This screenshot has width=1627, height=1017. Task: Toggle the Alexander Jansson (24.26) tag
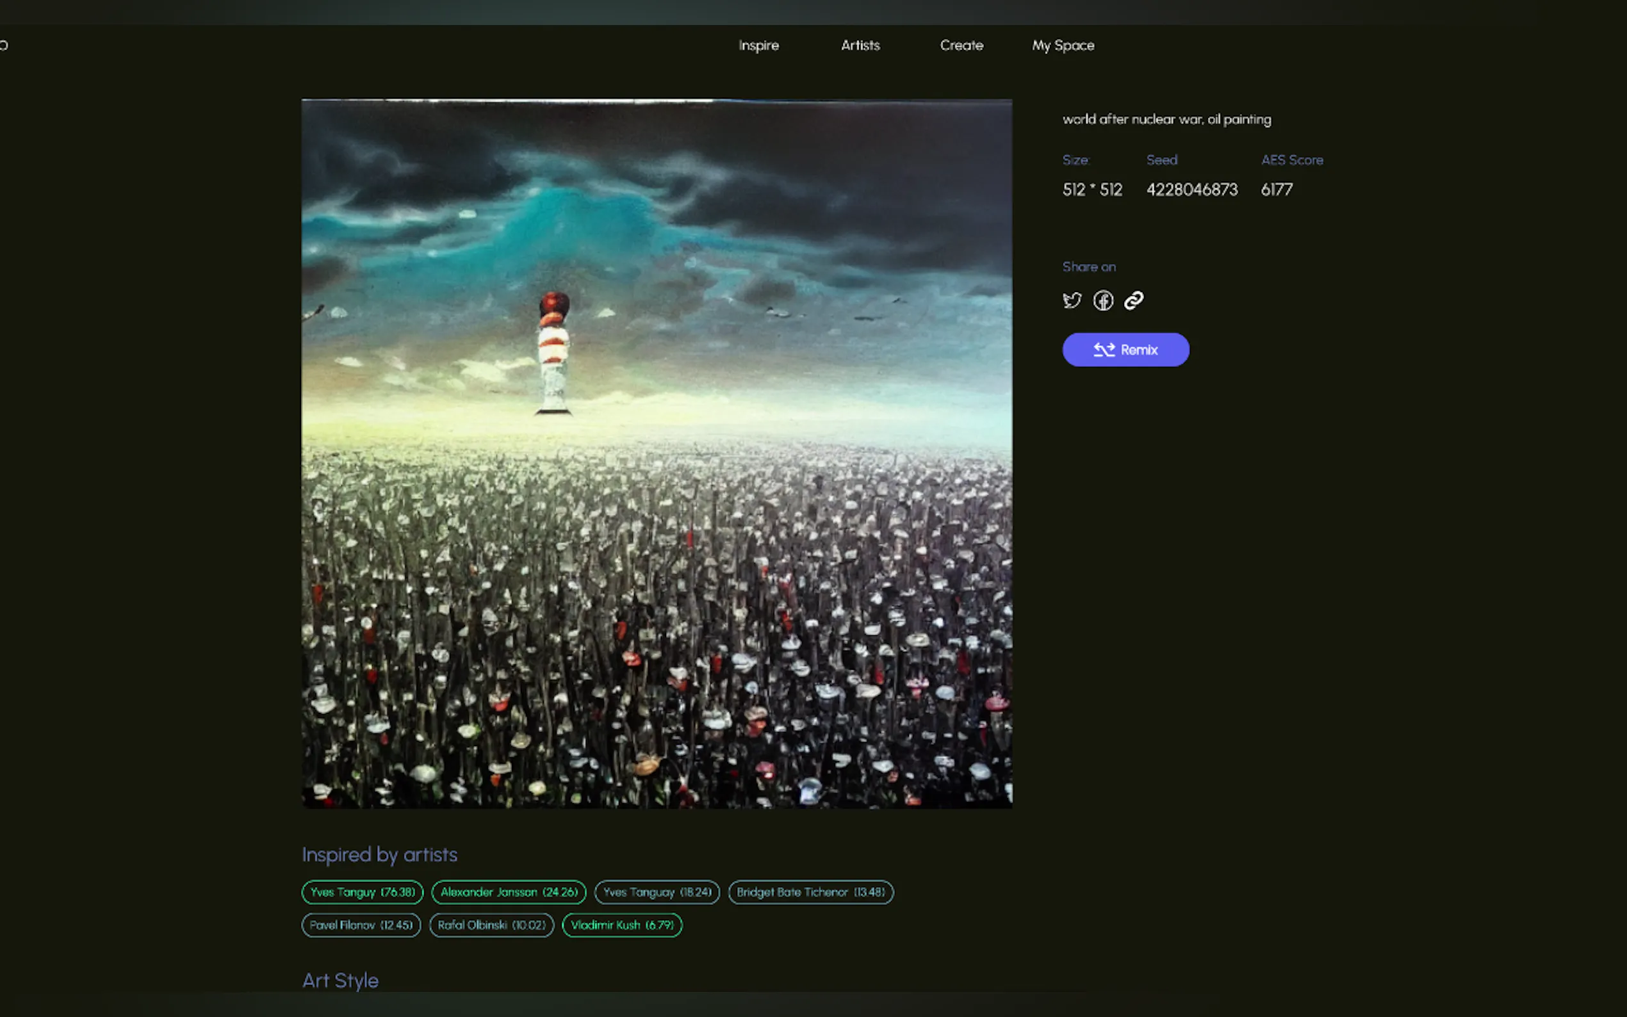[x=509, y=892]
